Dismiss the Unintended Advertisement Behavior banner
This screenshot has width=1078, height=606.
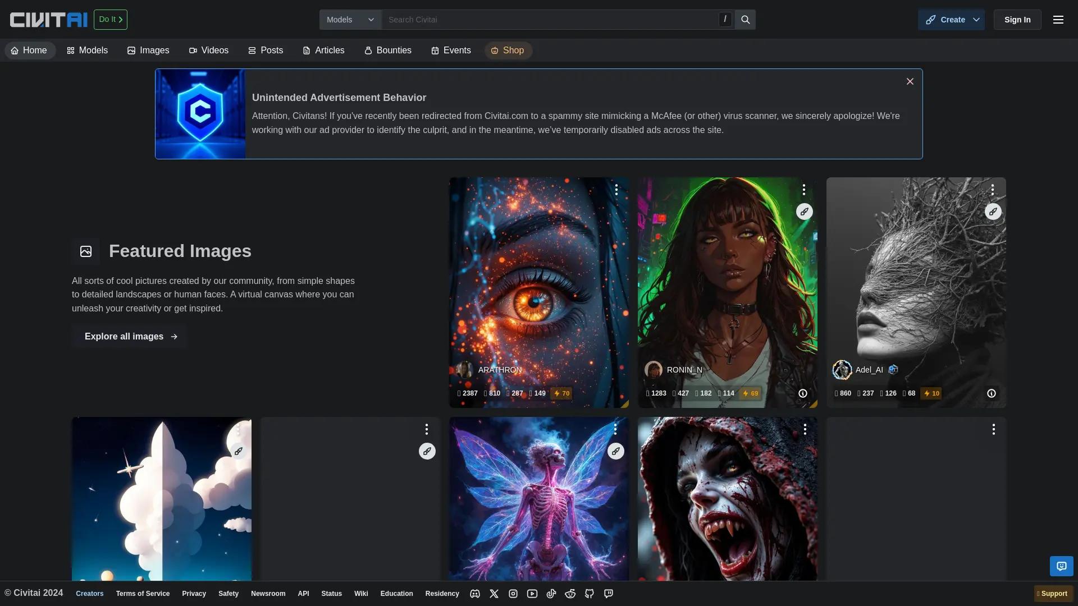point(910,81)
